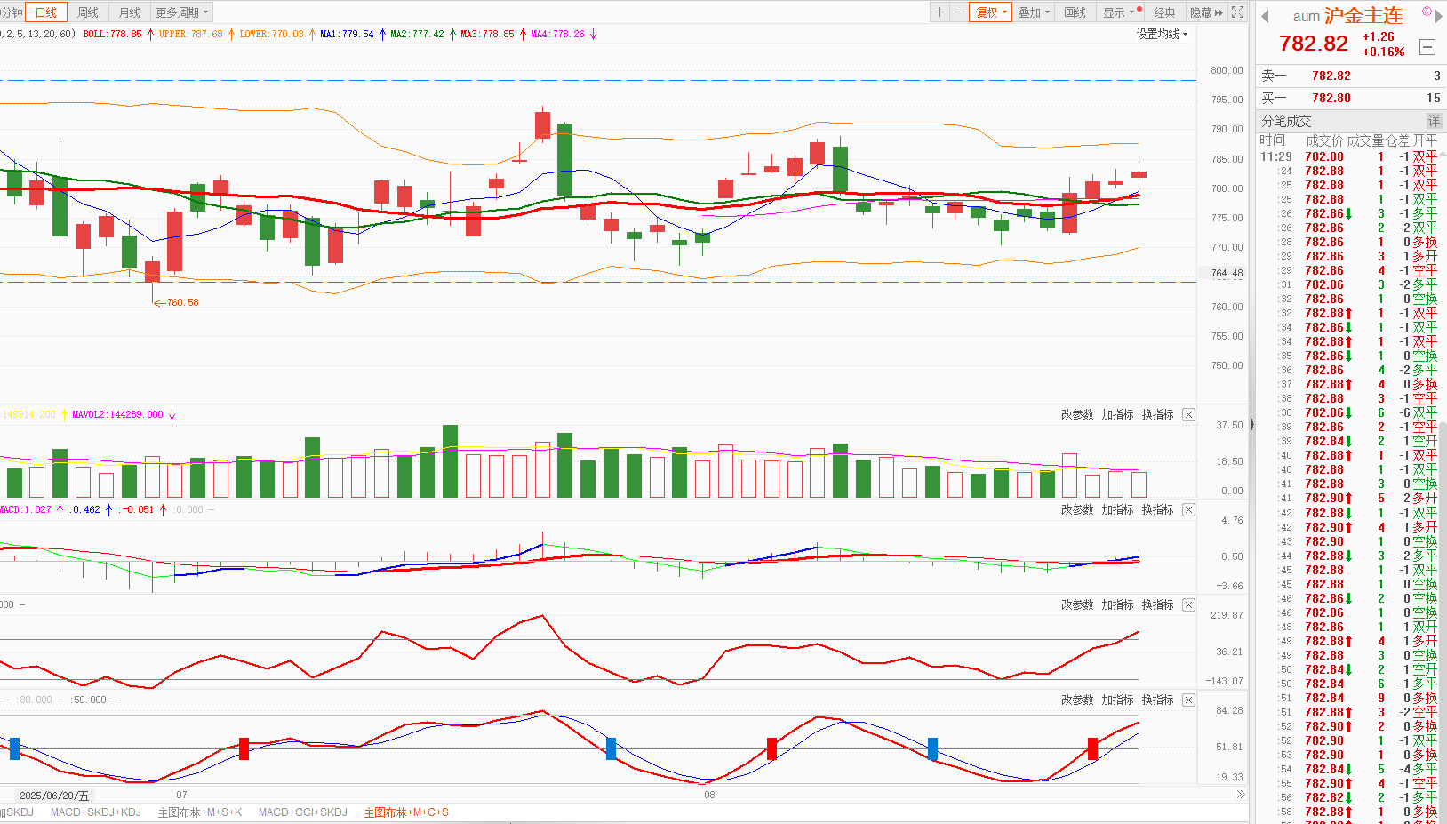
Task: Close the SKDJ indicator panel
Action: 1189,700
